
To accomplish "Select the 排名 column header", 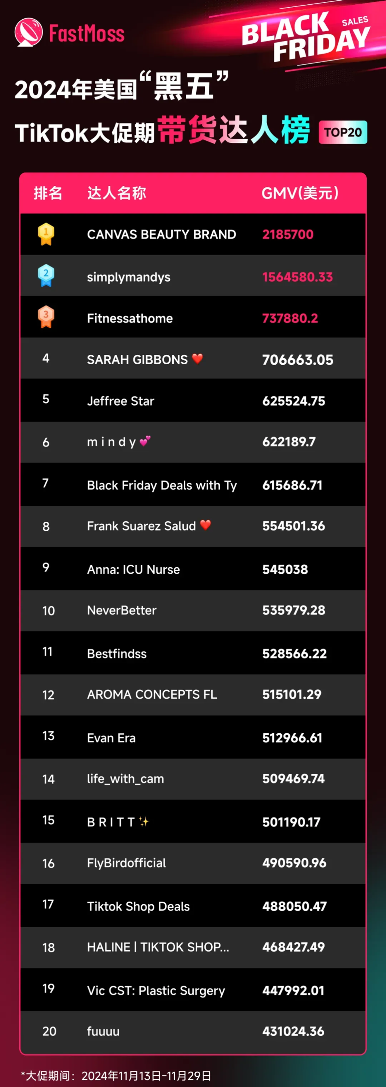I will pyautogui.click(x=48, y=193).
